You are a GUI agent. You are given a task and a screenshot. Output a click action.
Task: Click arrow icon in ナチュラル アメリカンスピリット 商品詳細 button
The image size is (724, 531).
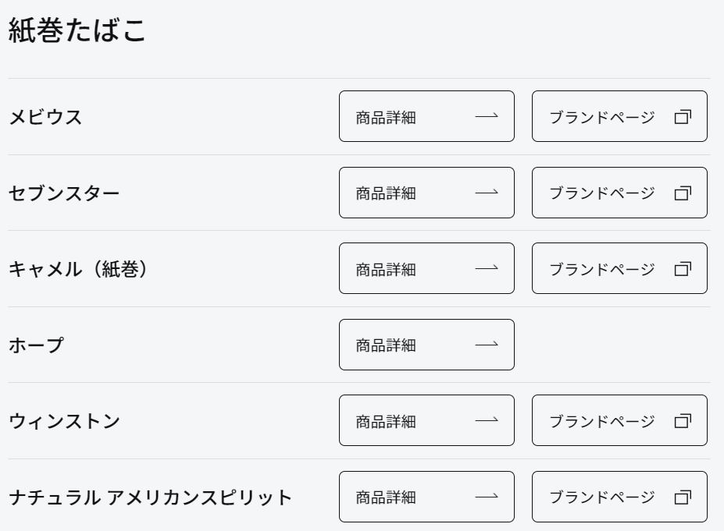point(487,497)
